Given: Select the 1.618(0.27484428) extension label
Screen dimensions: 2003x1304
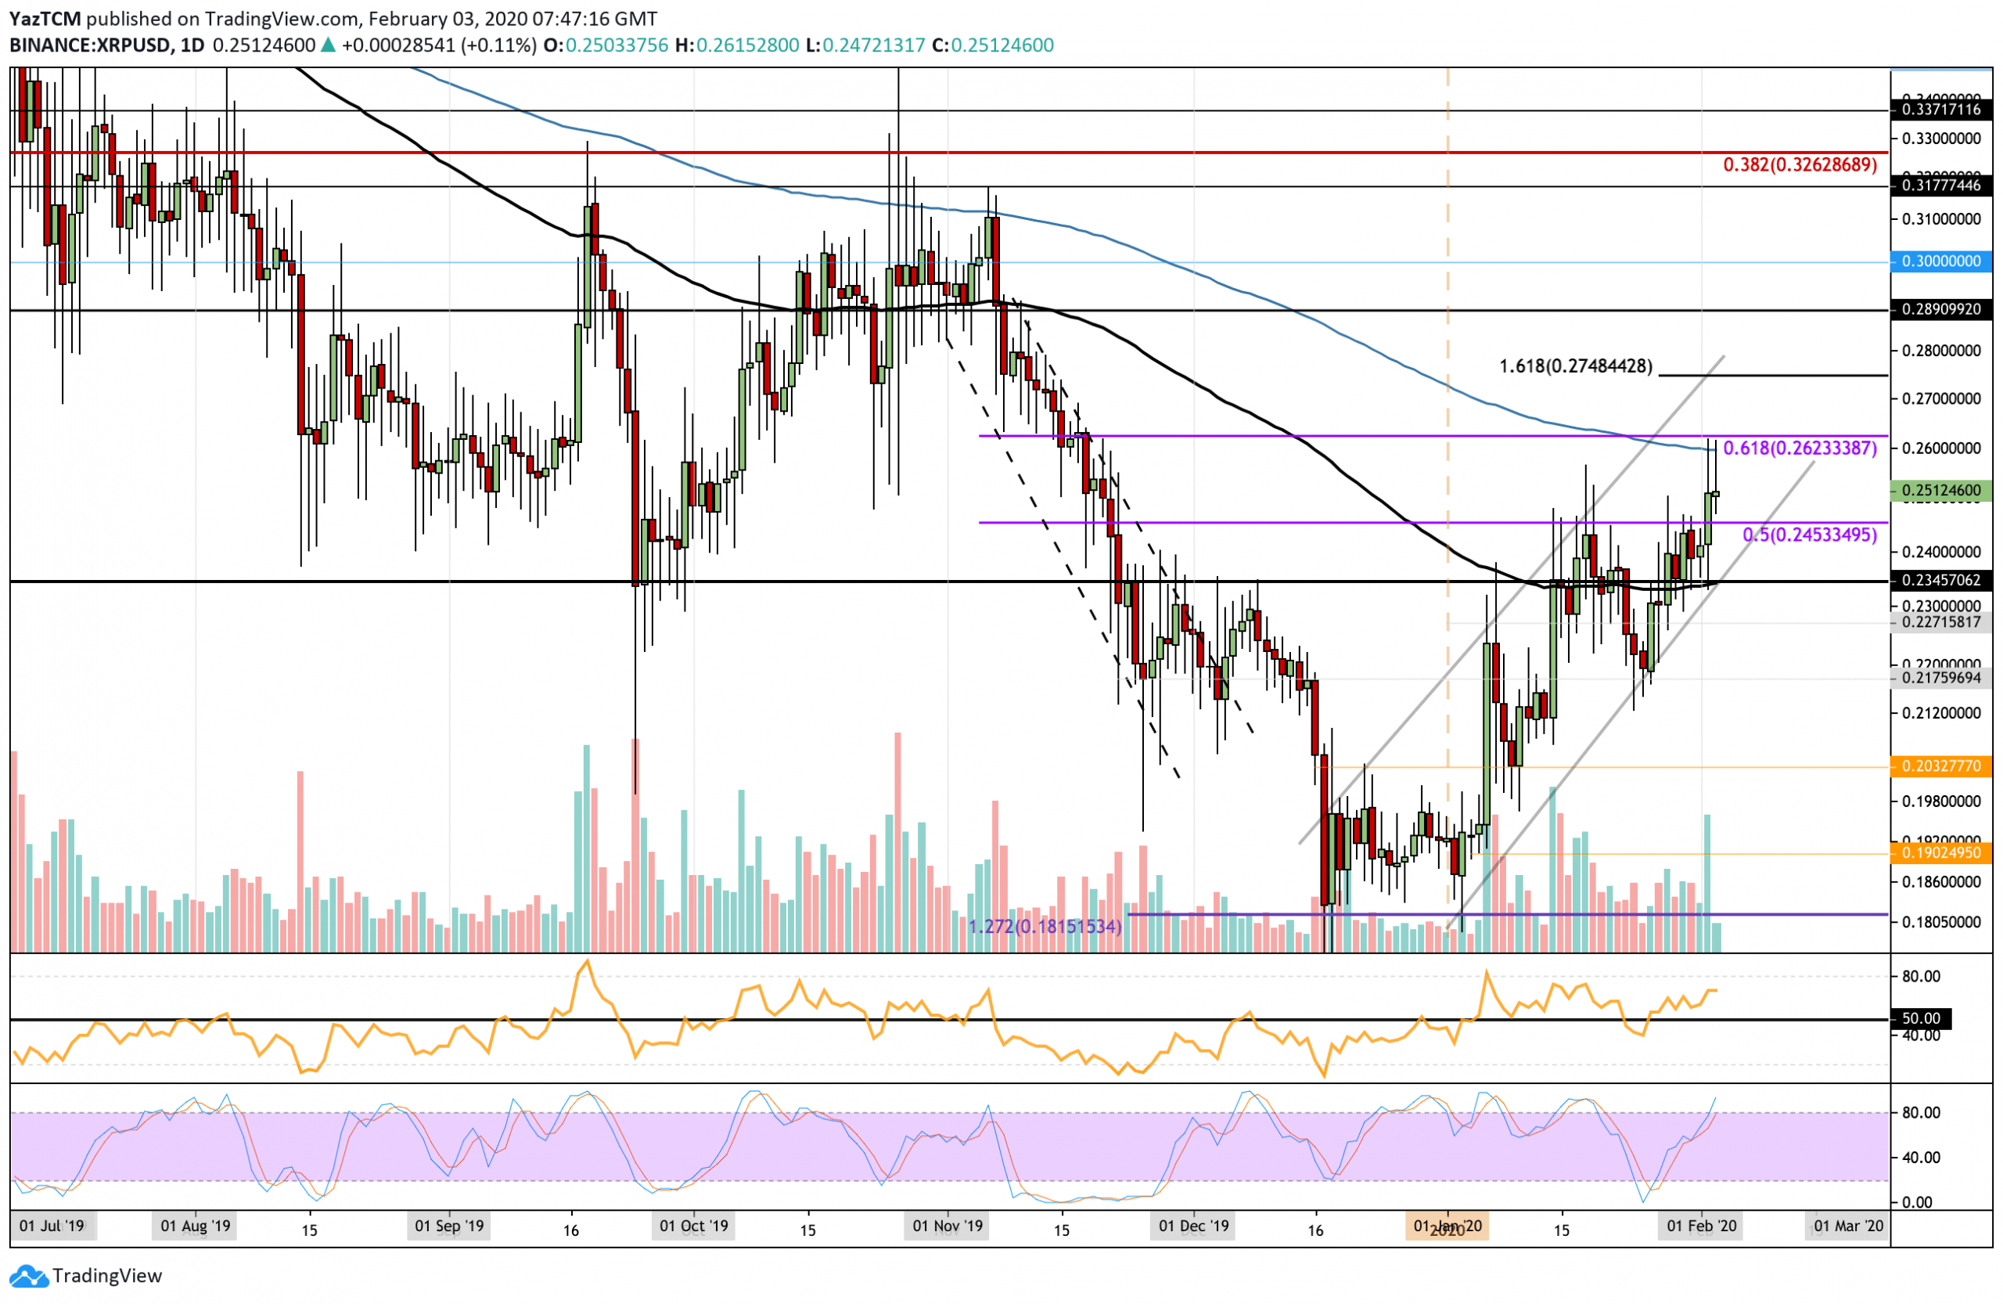Looking at the screenshot, I should coord(1576,366).
